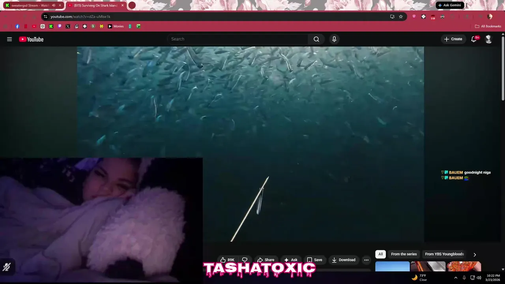Switch to the sweatergxd Stream tab
The height and width of the screenshot is (284, 505).
click(30, 6)
